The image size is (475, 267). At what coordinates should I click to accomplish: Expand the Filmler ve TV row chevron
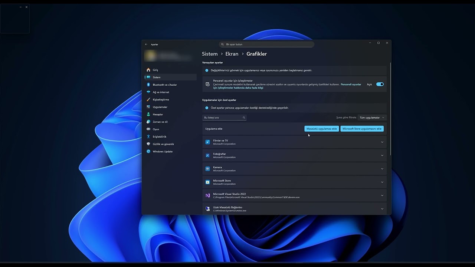[x=382, y=142]
